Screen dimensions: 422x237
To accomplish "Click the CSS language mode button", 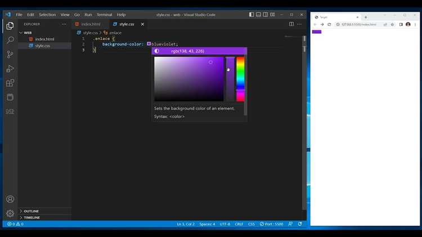I will point(251,224).
